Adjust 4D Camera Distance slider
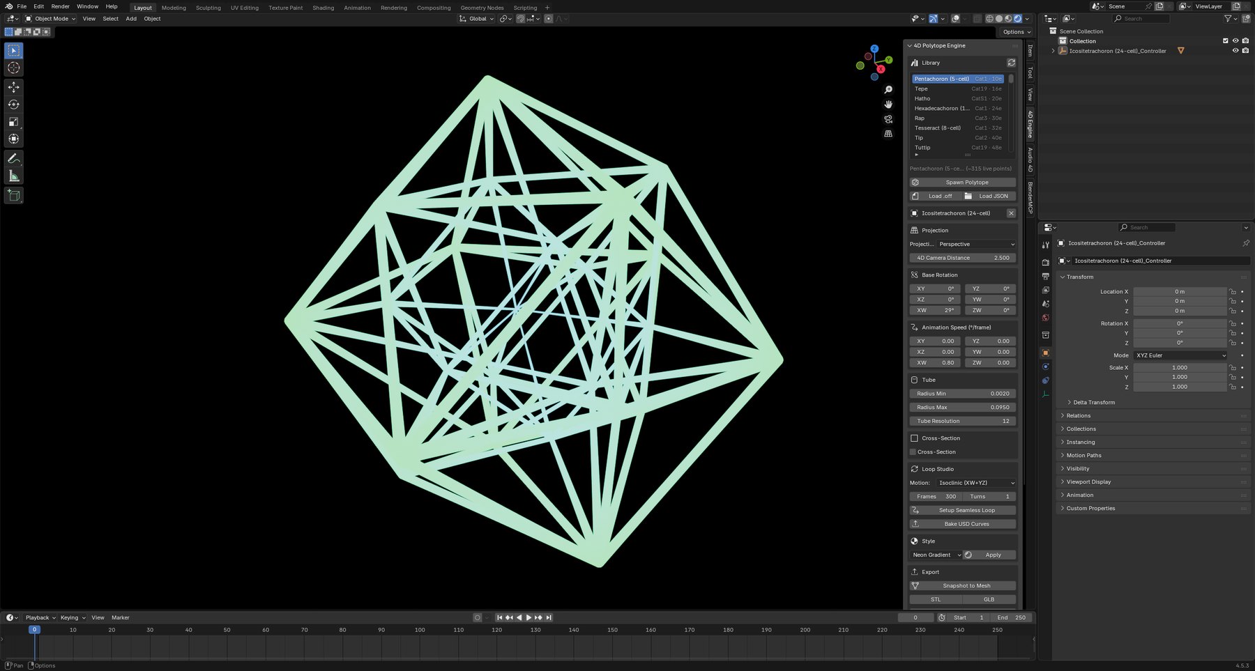 (962, 258)
